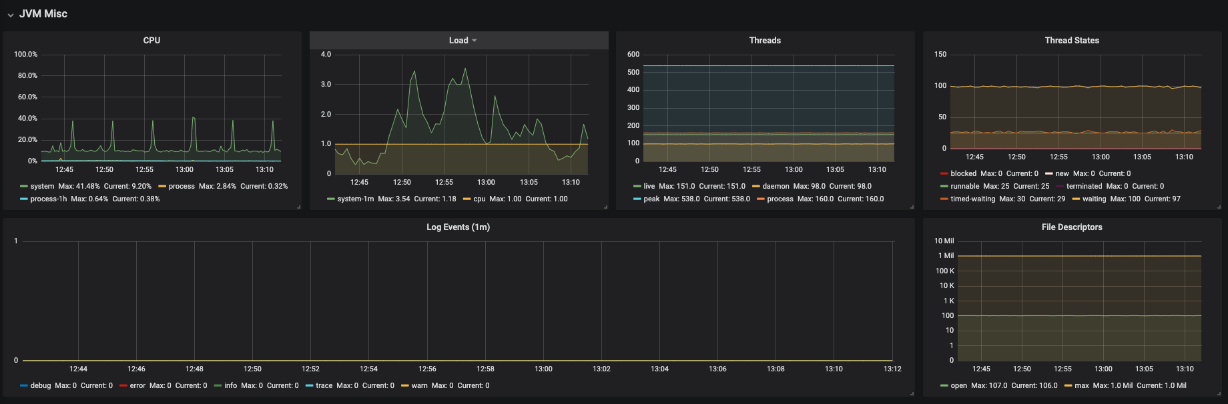Toggle the system series in CPU legend

click(42, 187)
